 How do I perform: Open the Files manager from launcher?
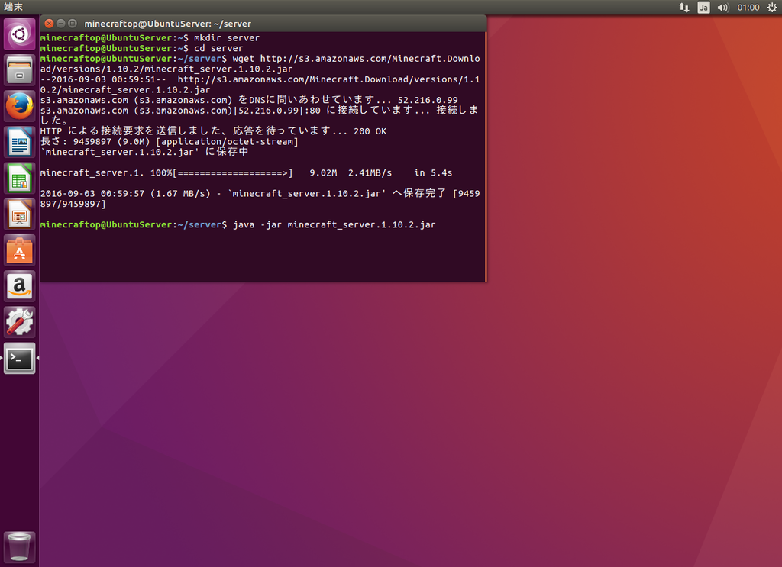point(19,69)
